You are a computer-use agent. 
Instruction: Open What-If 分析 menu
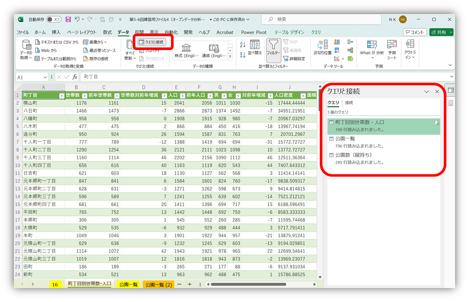(372, 49)
